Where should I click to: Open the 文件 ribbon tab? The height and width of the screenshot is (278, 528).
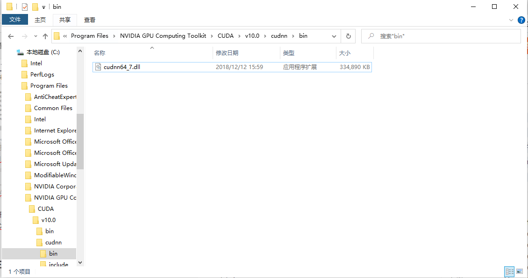click(15, 20)
